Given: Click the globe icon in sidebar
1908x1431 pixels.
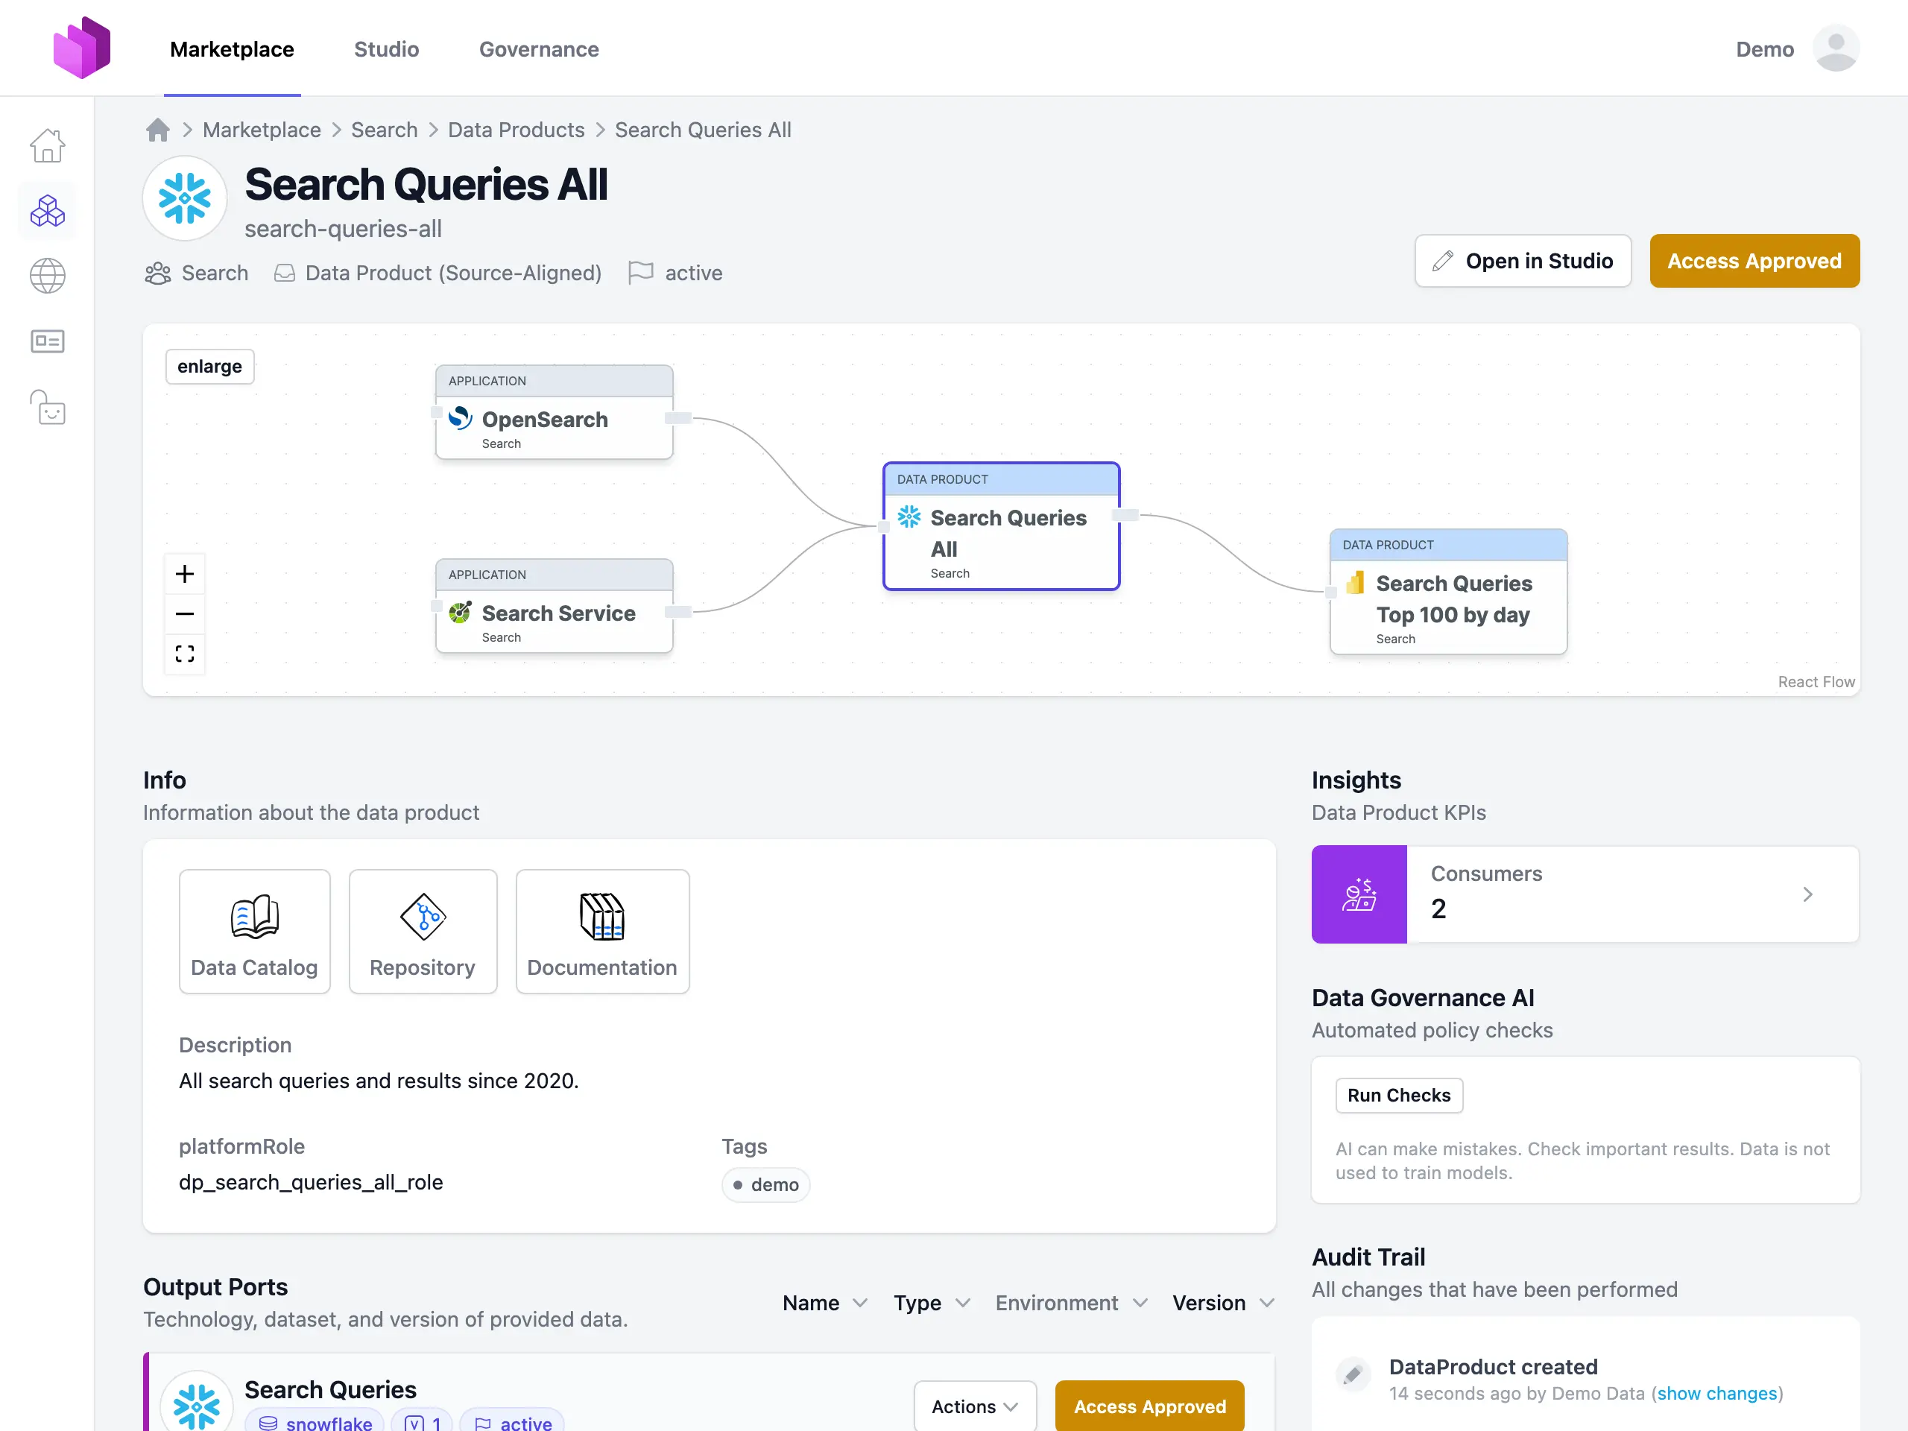Looking at the screenshot, I should [x=48, y=276].
